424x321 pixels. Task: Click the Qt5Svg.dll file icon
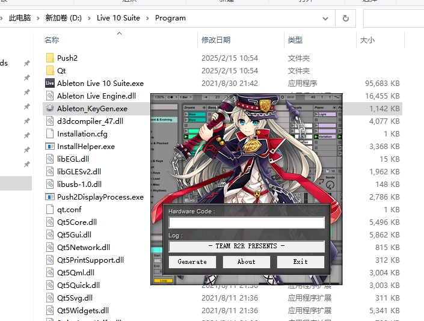click(x=50, y=298)
